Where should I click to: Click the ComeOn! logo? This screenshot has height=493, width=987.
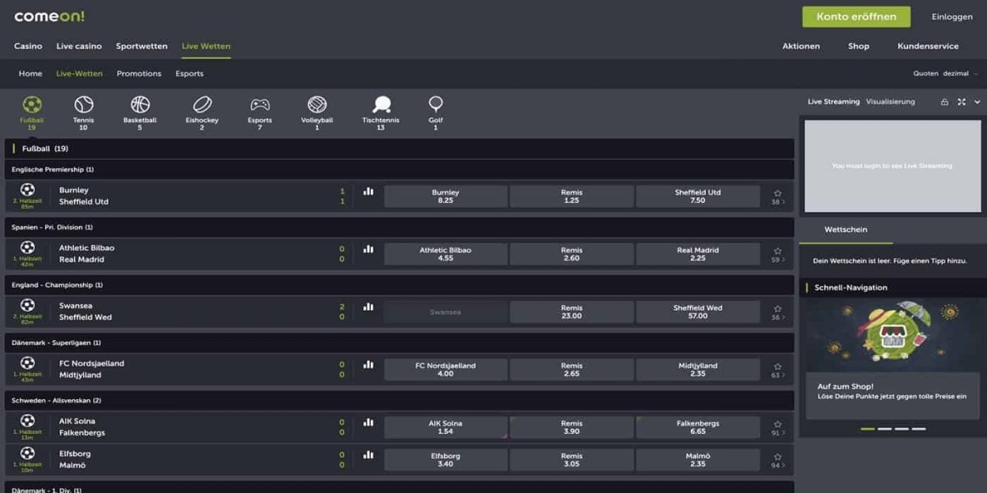pyautogui.click(x=49, y=16)
